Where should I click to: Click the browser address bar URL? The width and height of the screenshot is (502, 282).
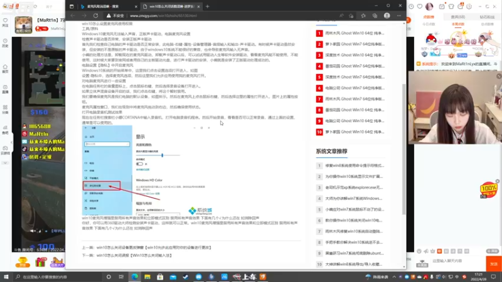(163, 15)
